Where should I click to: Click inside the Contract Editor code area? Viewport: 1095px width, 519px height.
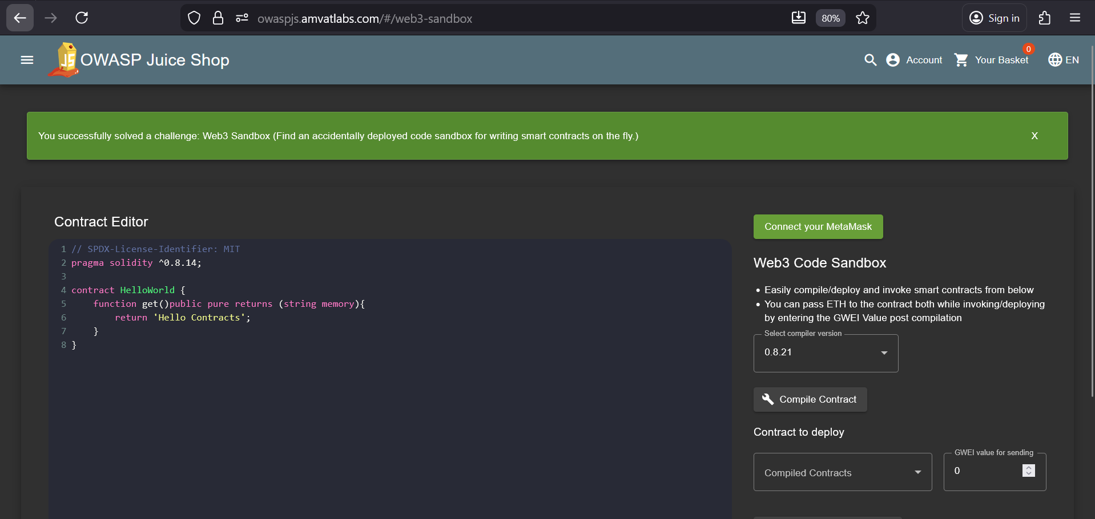coord(388,399)
